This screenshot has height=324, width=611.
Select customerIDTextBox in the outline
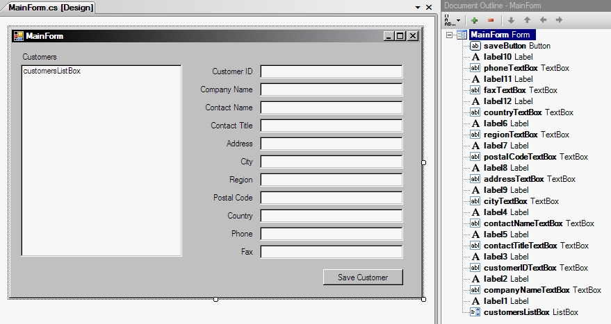tap(535, 268)
